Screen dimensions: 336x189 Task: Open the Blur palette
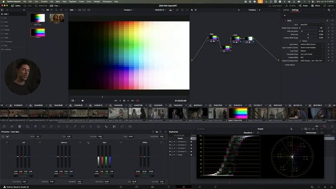(x=106, y=127)
